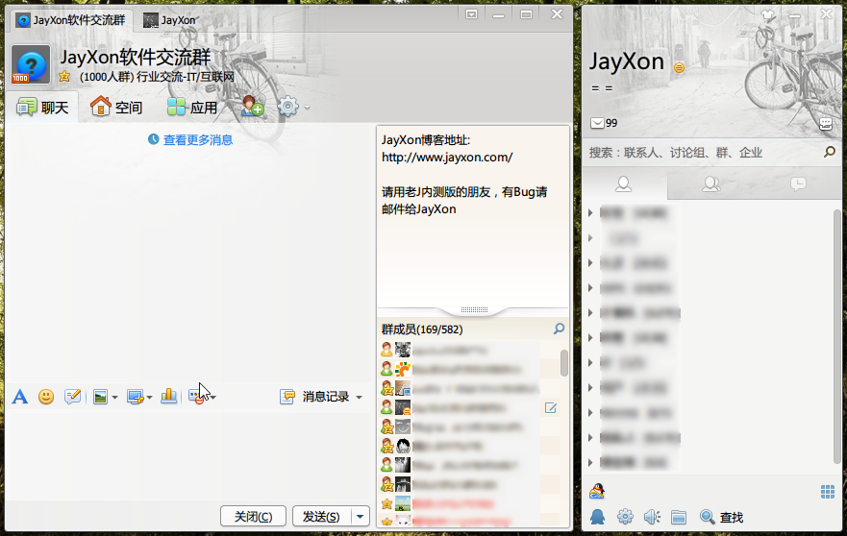The image size is (847, 536).
Task: Click the screen capture icon
Action: (135, 398)
